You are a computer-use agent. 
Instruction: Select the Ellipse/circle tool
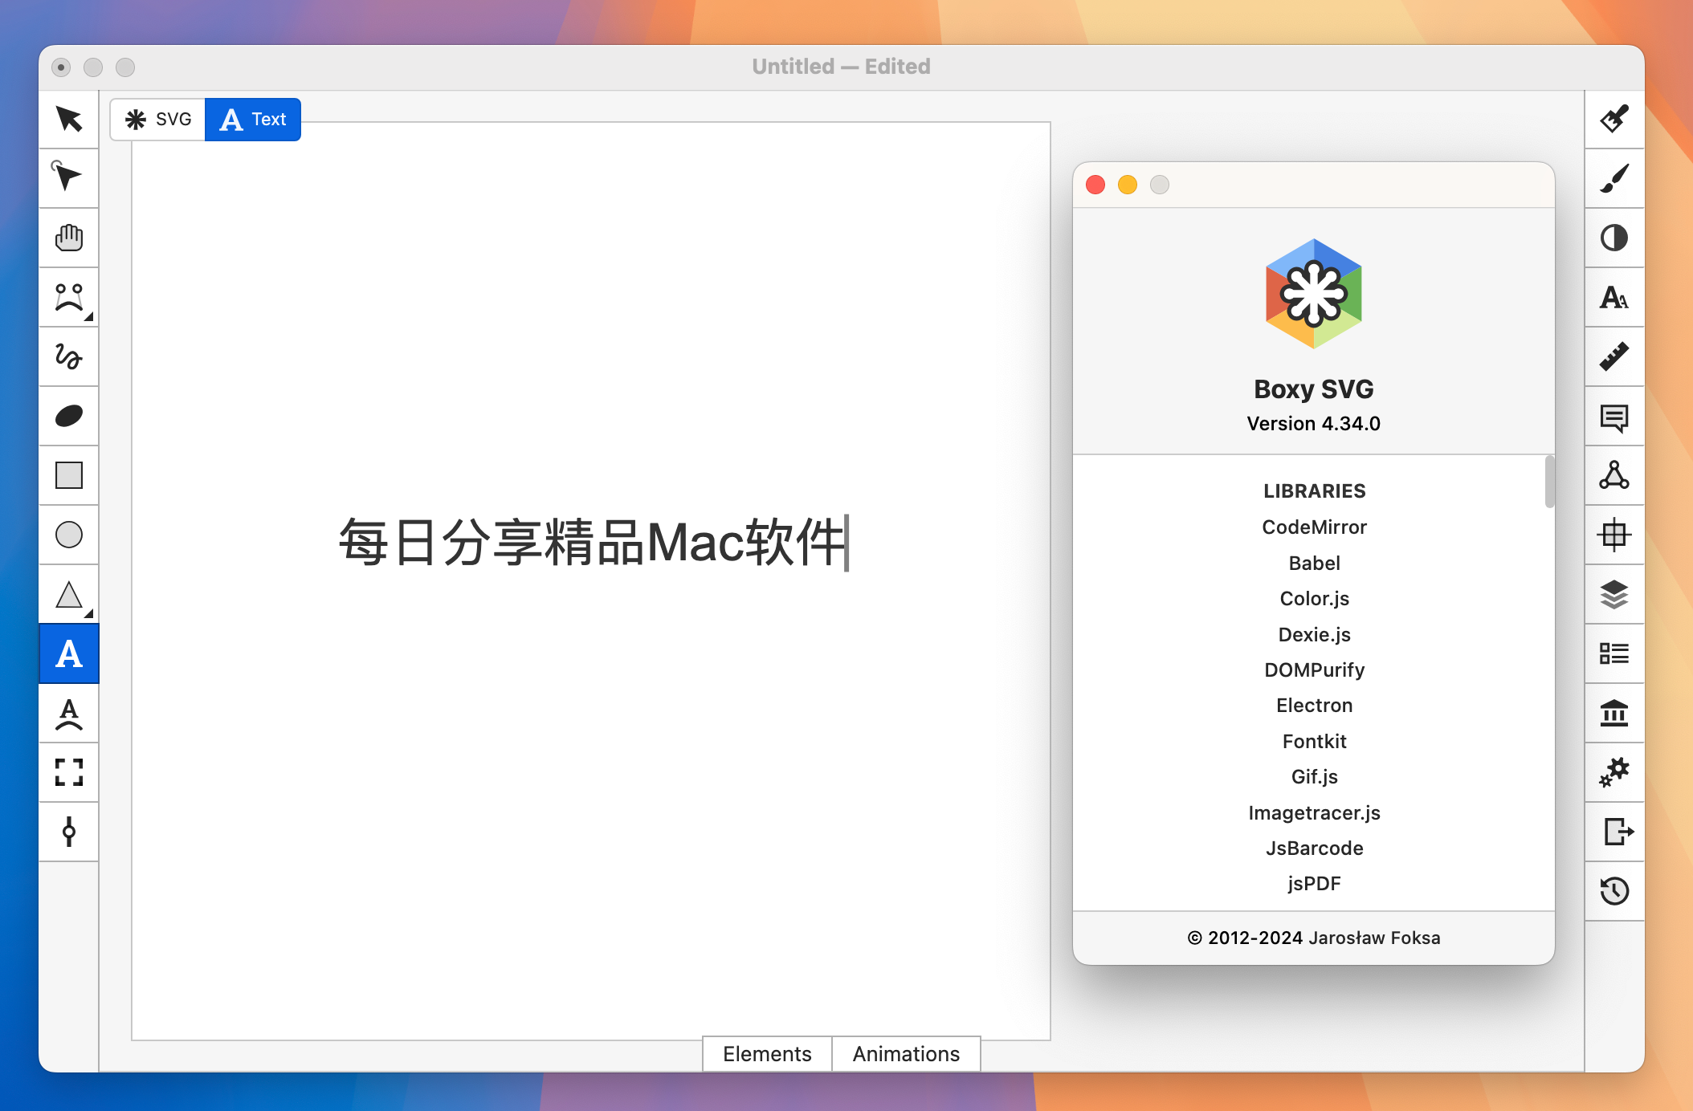67,533
